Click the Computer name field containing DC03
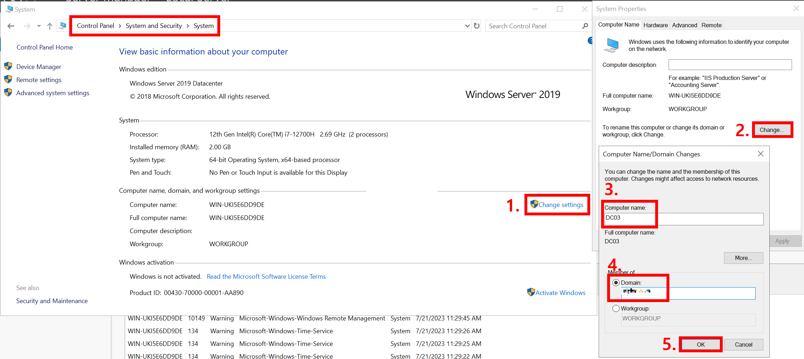The image size is (804, 359). click(684, 219)
